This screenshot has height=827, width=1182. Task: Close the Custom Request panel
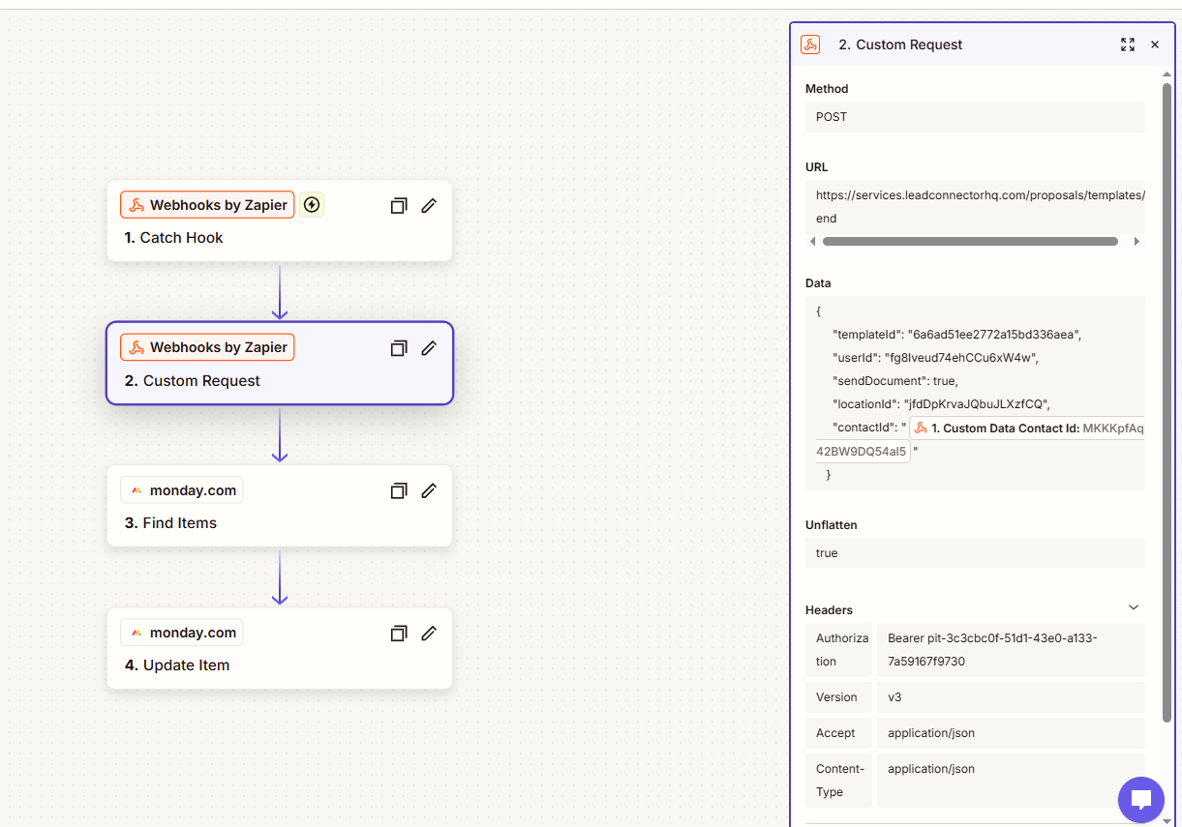click(x=1155, y=44)
